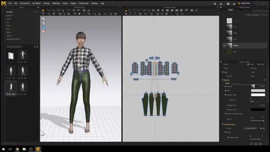Click the Marvelous Designer taskbar icon
This screenshot has width=270, height=152.
coord(38,149)
